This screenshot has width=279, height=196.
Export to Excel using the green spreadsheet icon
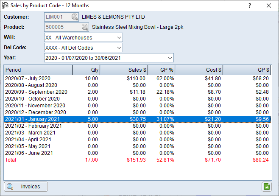[267, 187]
